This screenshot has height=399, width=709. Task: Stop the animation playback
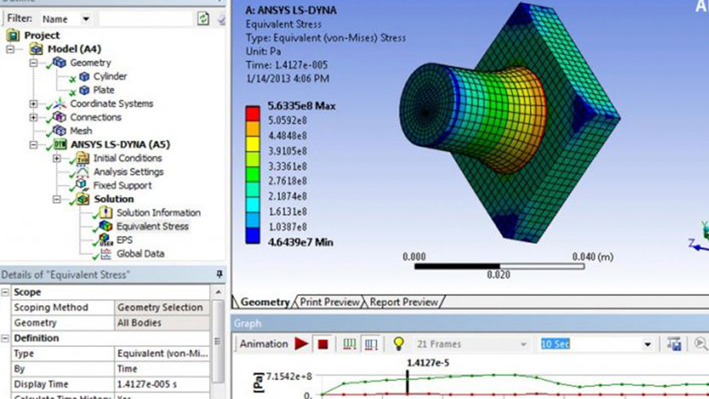click(x=323, y=344)
